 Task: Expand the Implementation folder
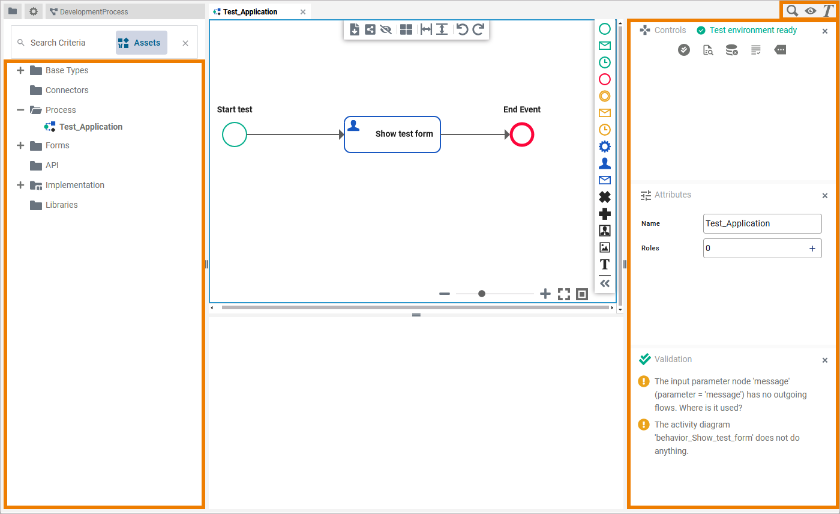tap(20, 185)
